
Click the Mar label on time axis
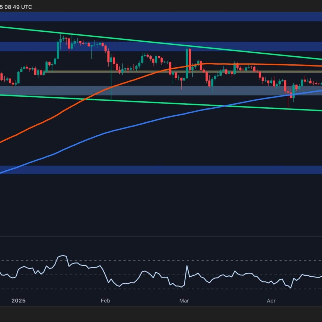[184, 301]
